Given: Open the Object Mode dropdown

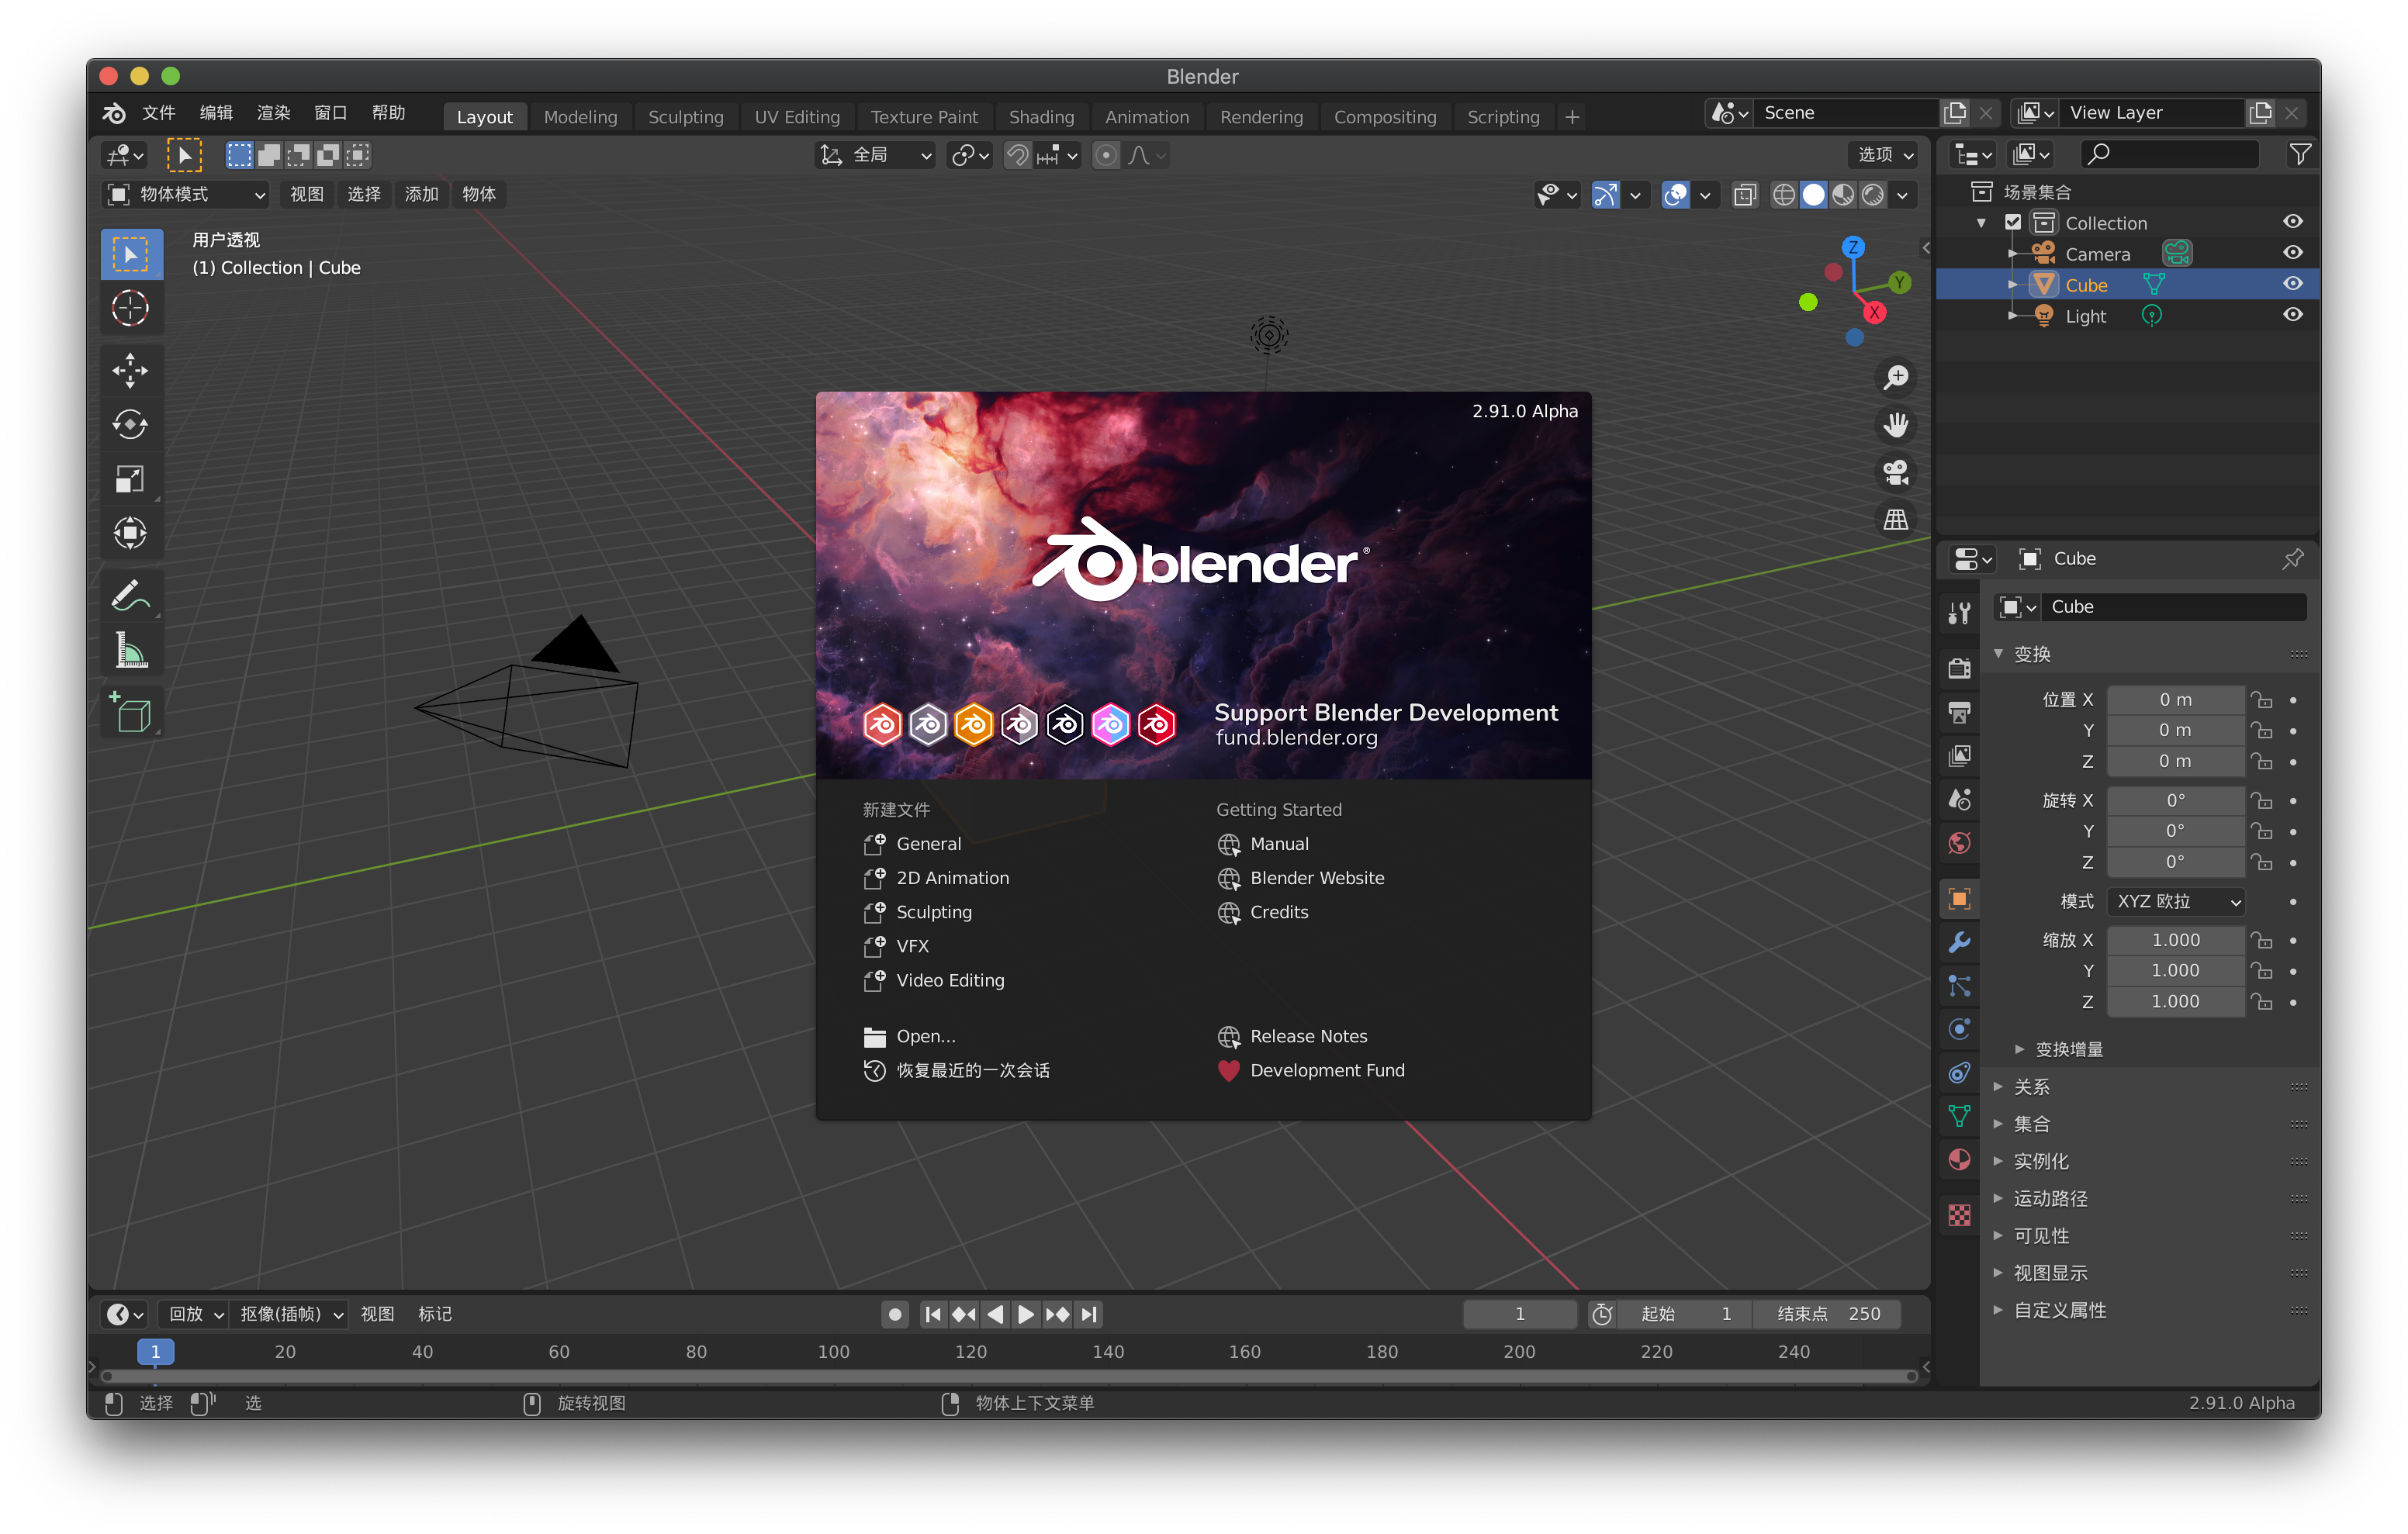Looking at the screenshot, I should (x=186, y=194).
